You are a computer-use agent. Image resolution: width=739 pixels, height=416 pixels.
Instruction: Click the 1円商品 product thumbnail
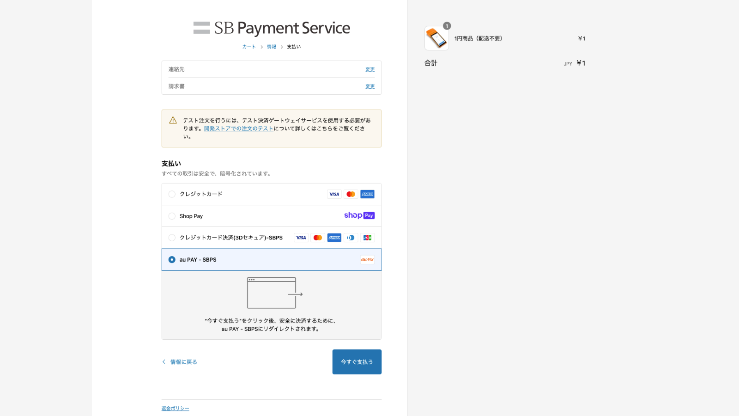(436, 38)
